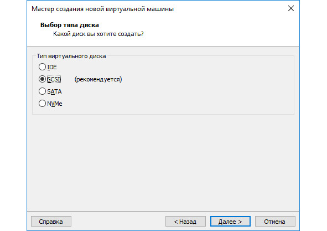Click the focused SCSI label text
This screenshot has width=327, height=231.
[54, 79]
